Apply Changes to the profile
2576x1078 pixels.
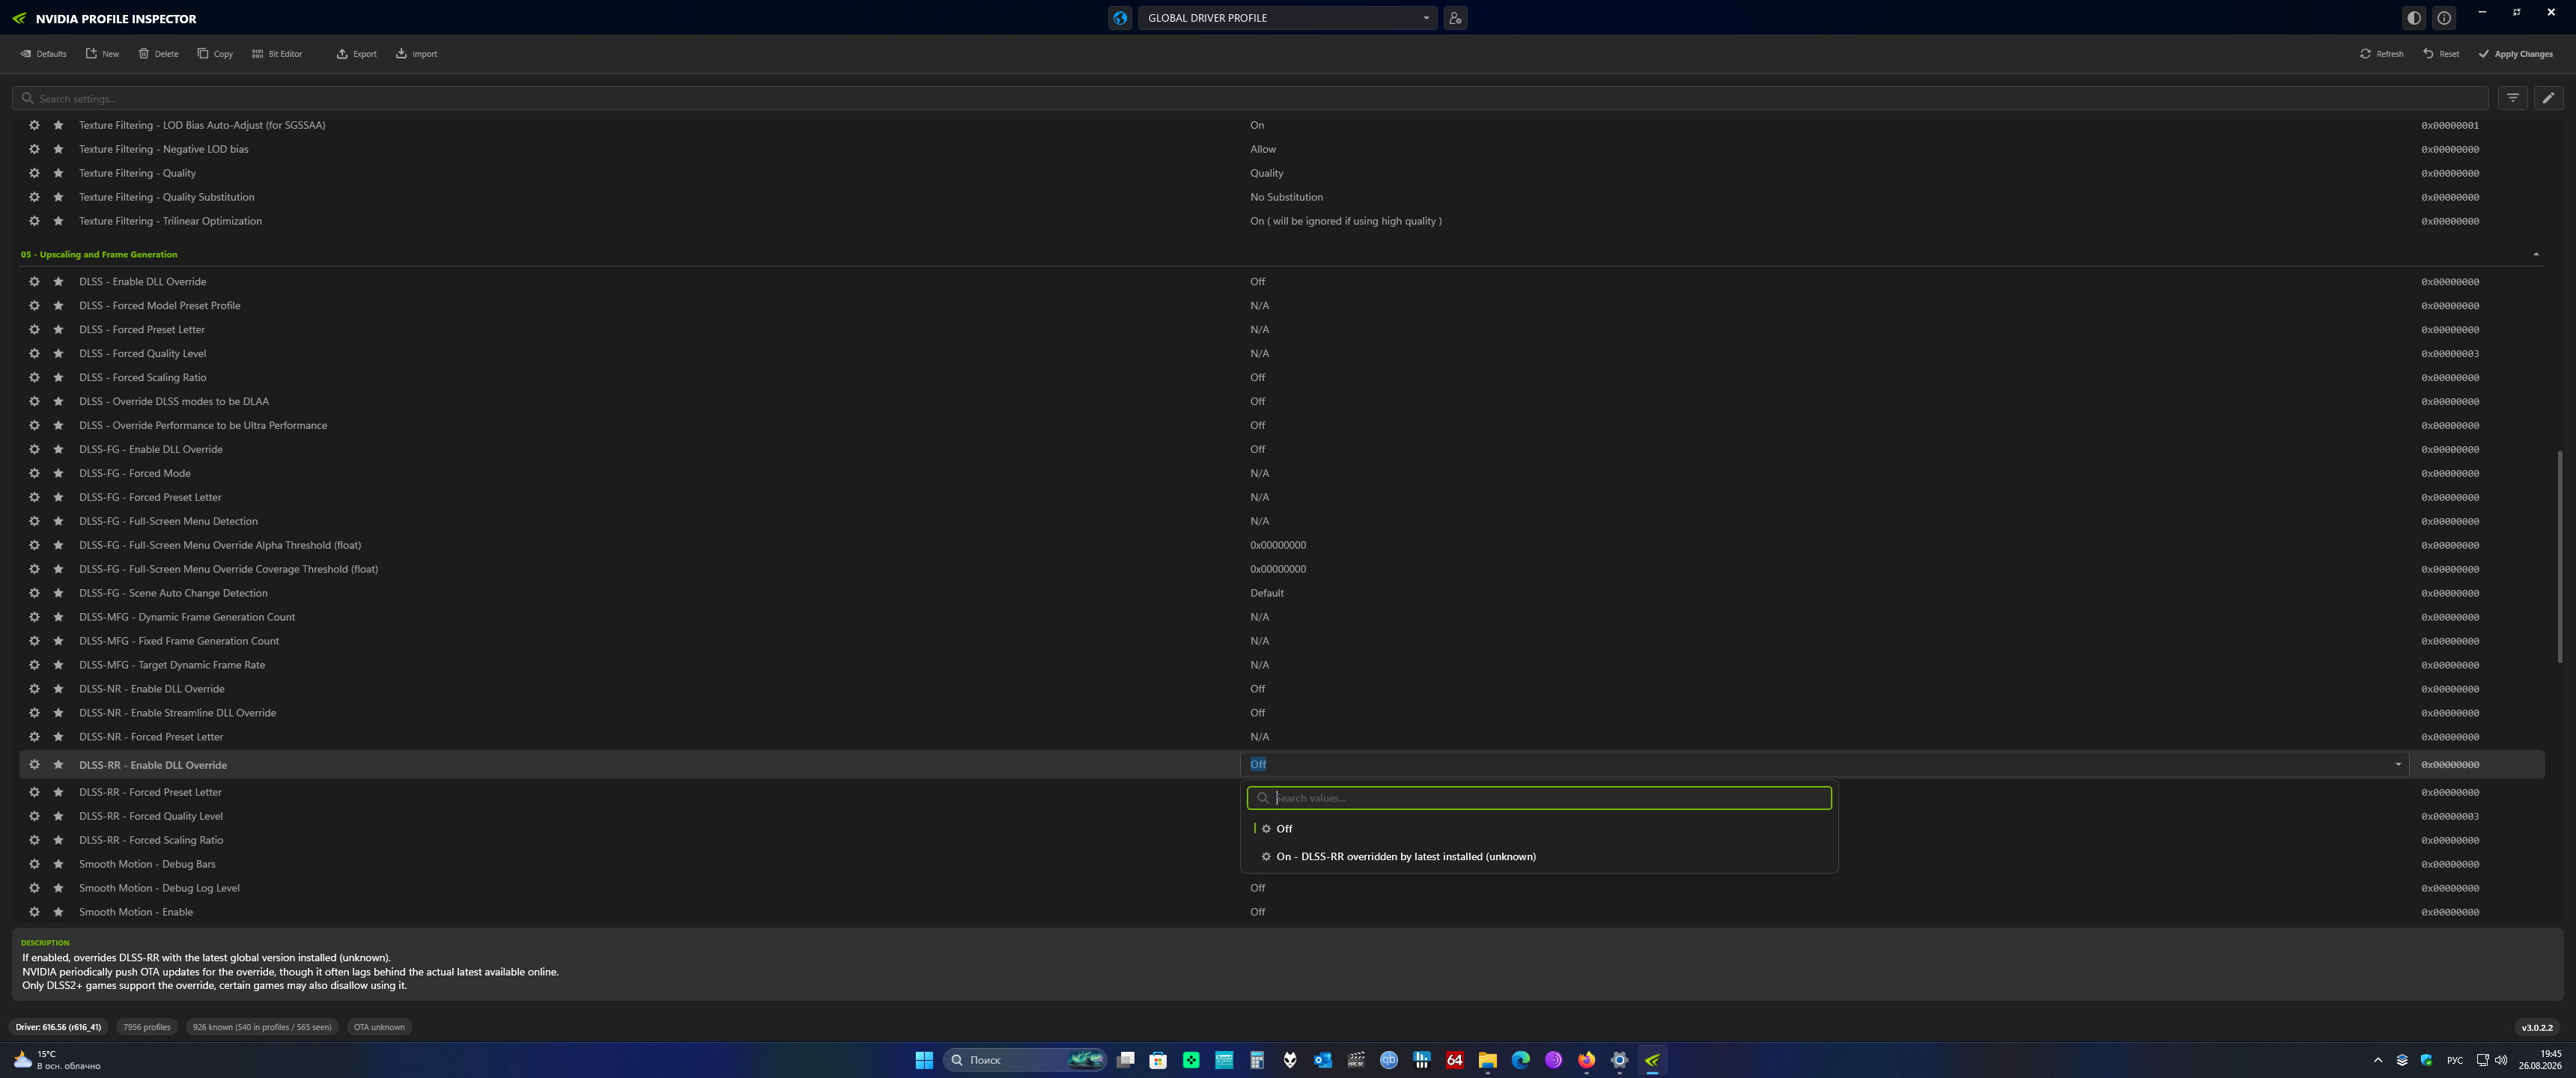coord(2515,54)
